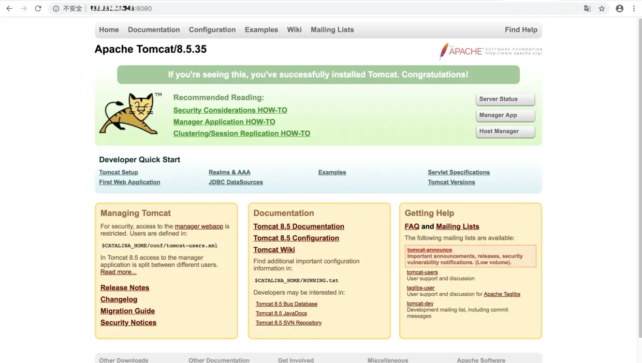
Task: Click the $CATALINA_HOME/conf/tomcat-users.xml text
Action: pos(159,246)
